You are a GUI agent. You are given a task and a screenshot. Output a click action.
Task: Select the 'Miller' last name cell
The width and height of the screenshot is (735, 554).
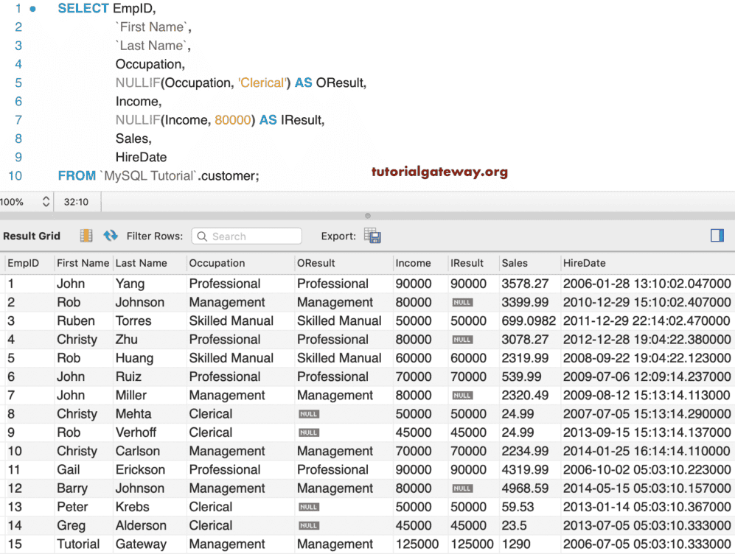tap(131, 396)
